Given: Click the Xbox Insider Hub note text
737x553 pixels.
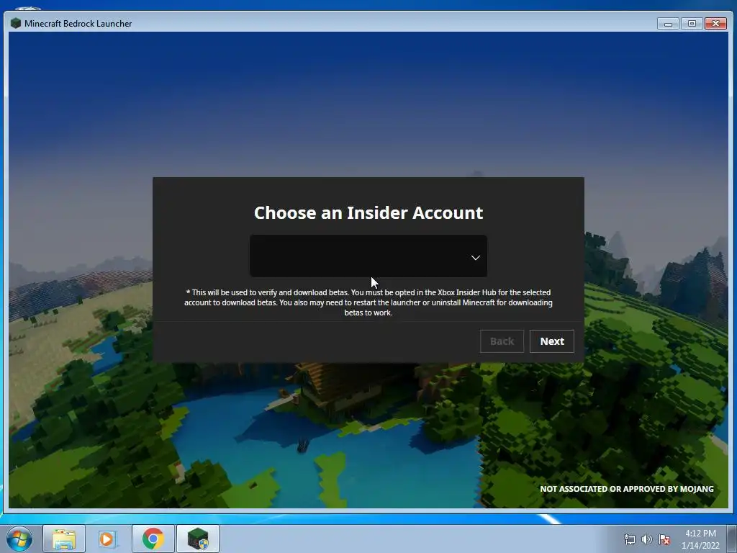Looking at the screenshot, I should tap(368, 302).
